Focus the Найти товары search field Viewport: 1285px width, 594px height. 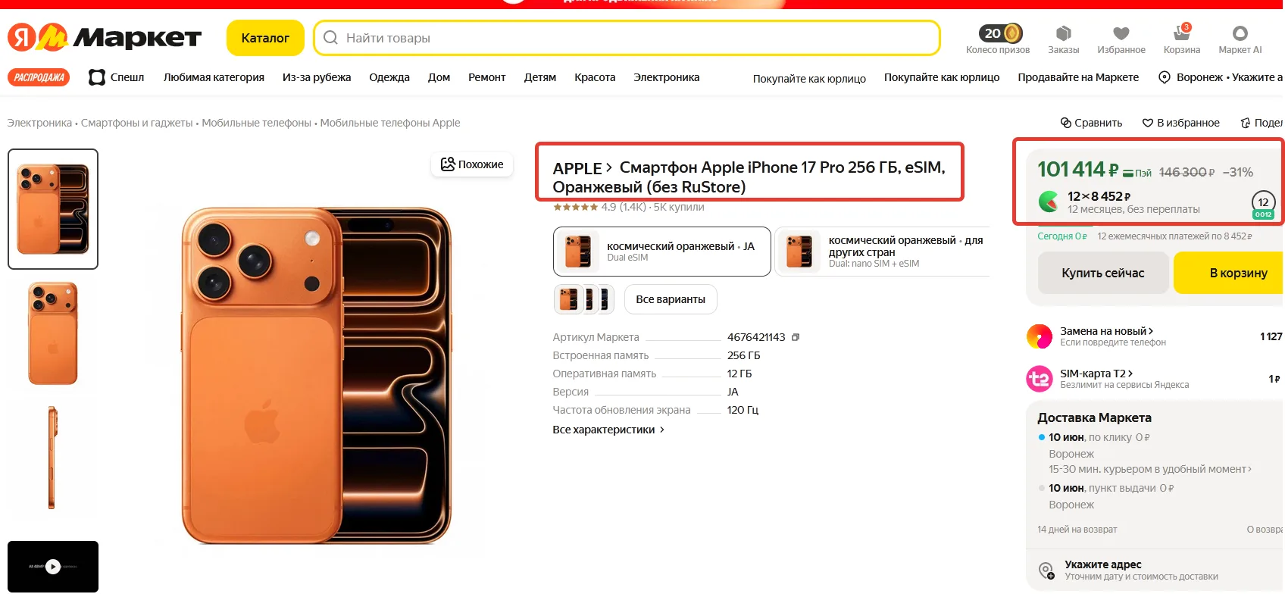click(627, 38)
